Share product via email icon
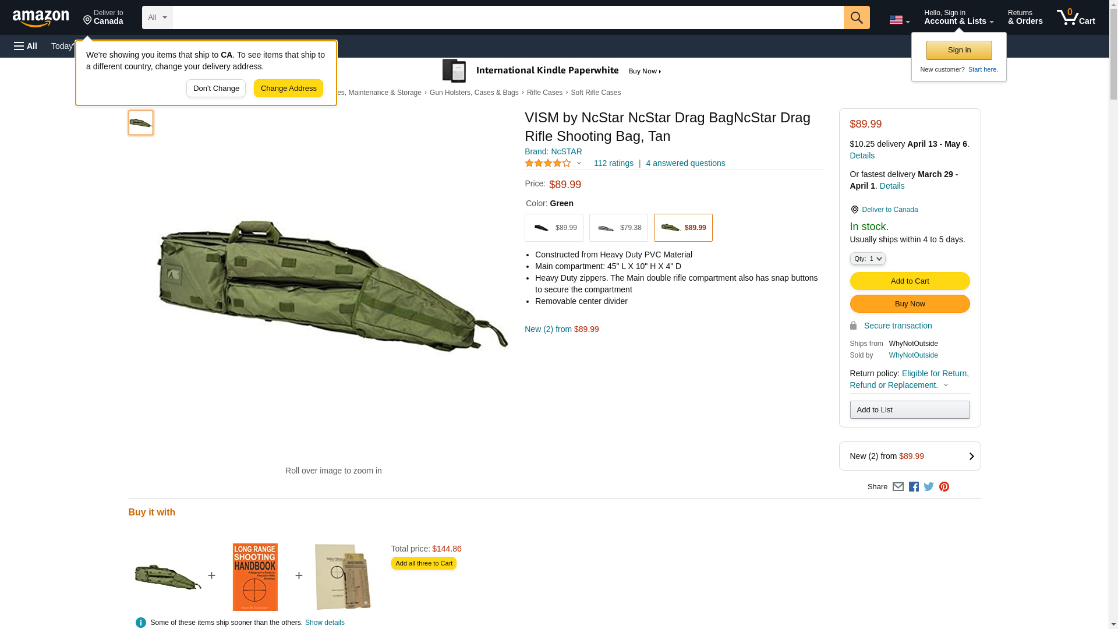Viewport: 1118px width, 629px height. coord(898,487)
